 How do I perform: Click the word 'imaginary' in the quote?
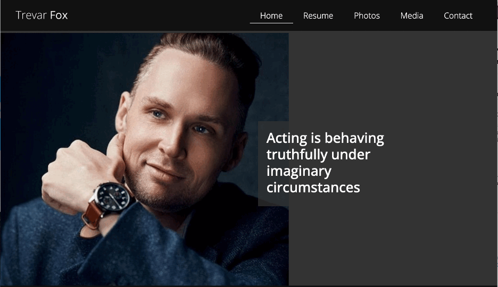pyautogui.click(x=299, y=171)
